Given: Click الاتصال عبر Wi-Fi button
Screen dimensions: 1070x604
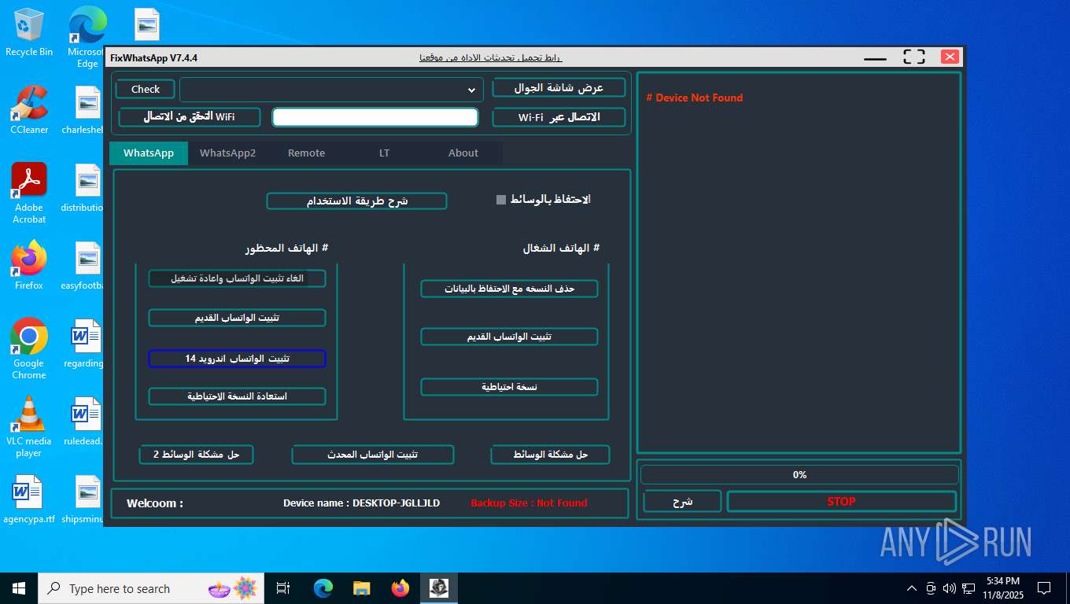Looking at the screenshot, I should pos(559,117).
